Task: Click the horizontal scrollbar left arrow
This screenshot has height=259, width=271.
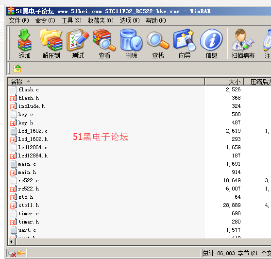Action: [12, 242]
